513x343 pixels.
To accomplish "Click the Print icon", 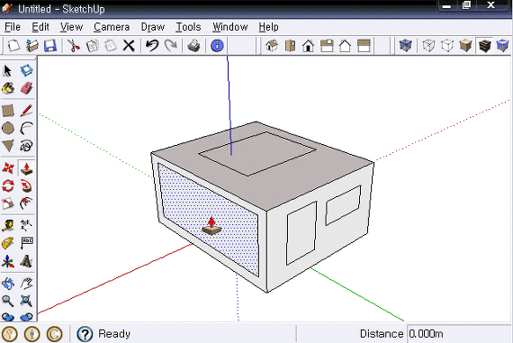I will pyautogui.click(x=193, y=46).
